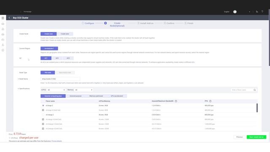Go to step 1 Configure
The height and width of the screenshot is (152, 270).
pos(88,23)
